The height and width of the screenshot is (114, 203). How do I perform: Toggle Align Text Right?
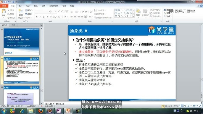(79, 17)
